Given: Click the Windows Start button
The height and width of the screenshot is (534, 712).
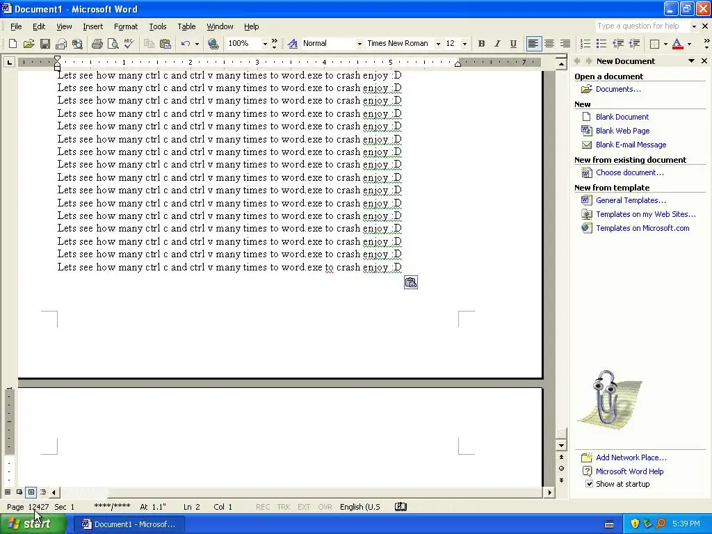Looking at the screenshot, I should (33, 524).
